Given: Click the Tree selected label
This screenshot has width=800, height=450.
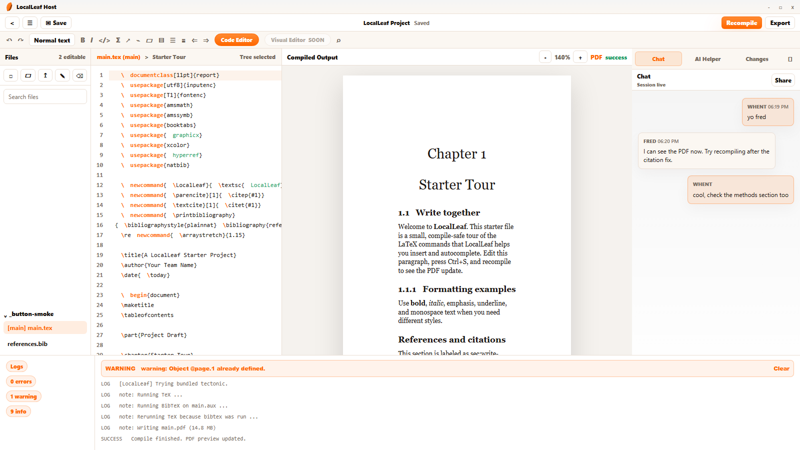Looking at the screenshot, I should click(x=257, y=57).
